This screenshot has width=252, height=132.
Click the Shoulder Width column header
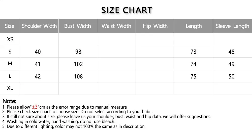click(x=39, y=26)
